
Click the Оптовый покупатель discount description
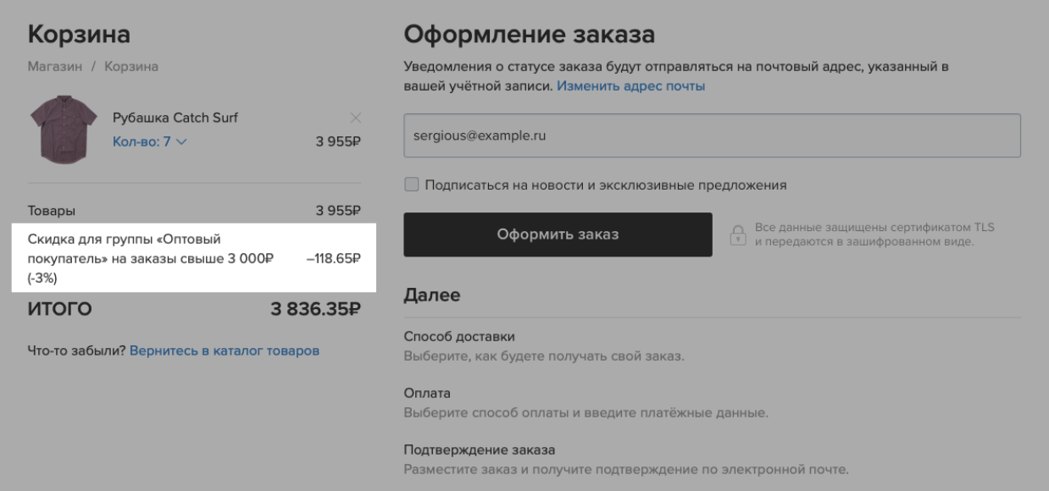pyautogui.click(x=152, y=258)
